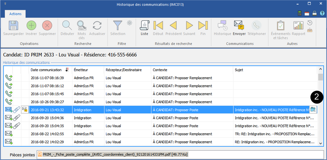327x160 pixels.
Task: Open the attached PRIM Fiche poste PDF
Action: (113, 154)
